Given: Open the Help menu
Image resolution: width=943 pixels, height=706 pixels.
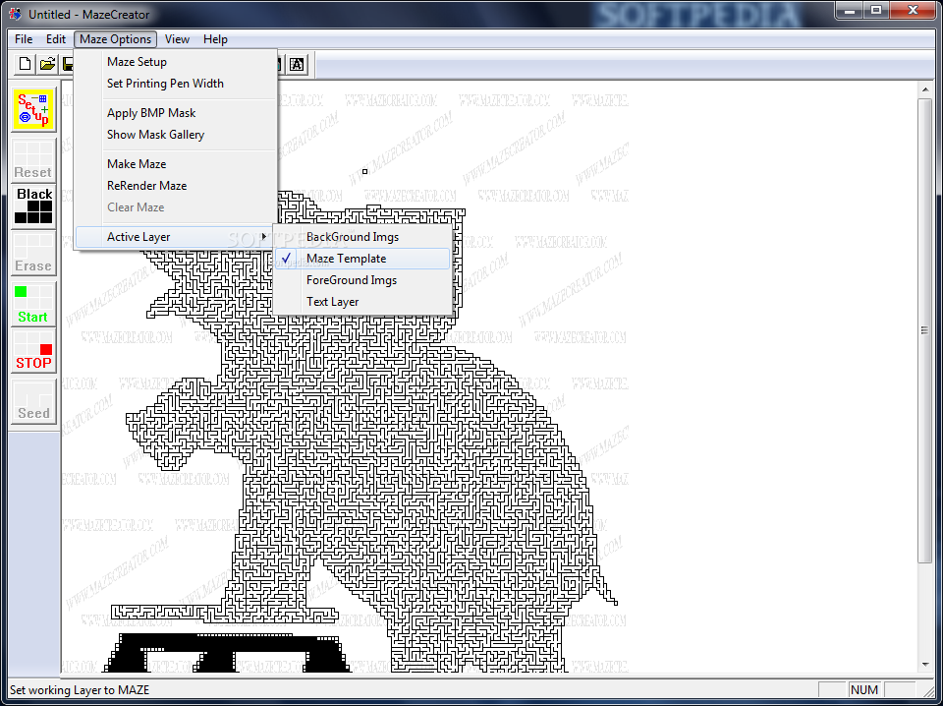Looking at the screenshot, I should coord(215,39).
